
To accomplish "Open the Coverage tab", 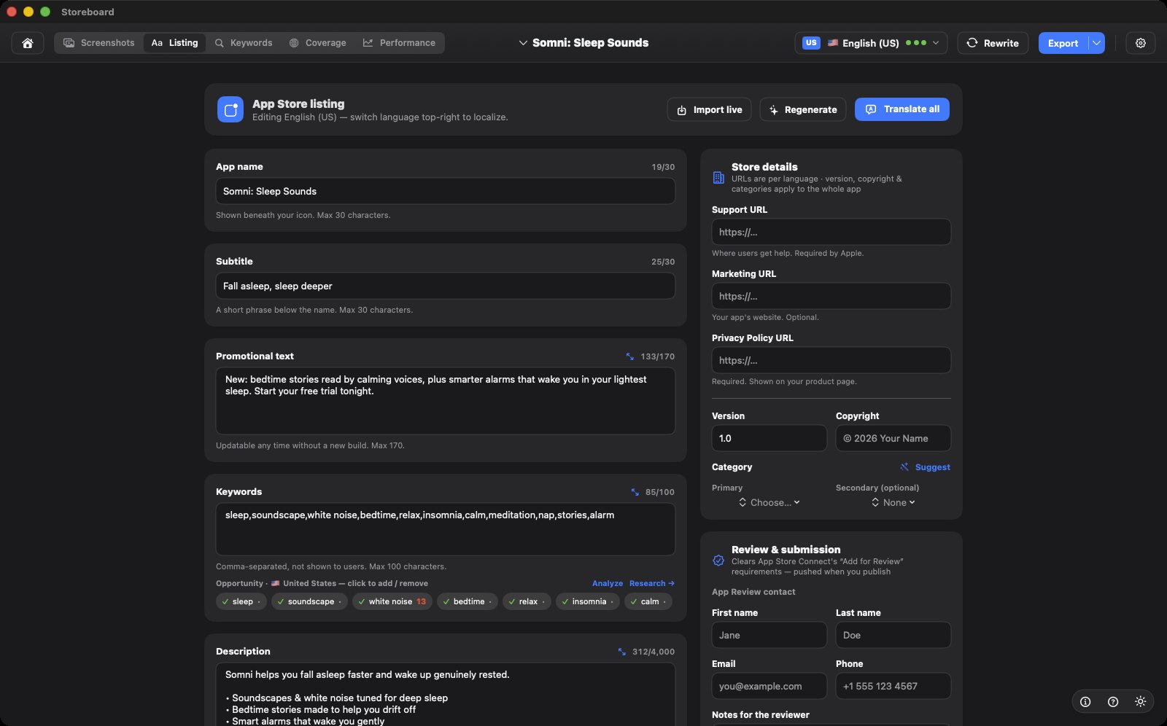I will [318, 43].
